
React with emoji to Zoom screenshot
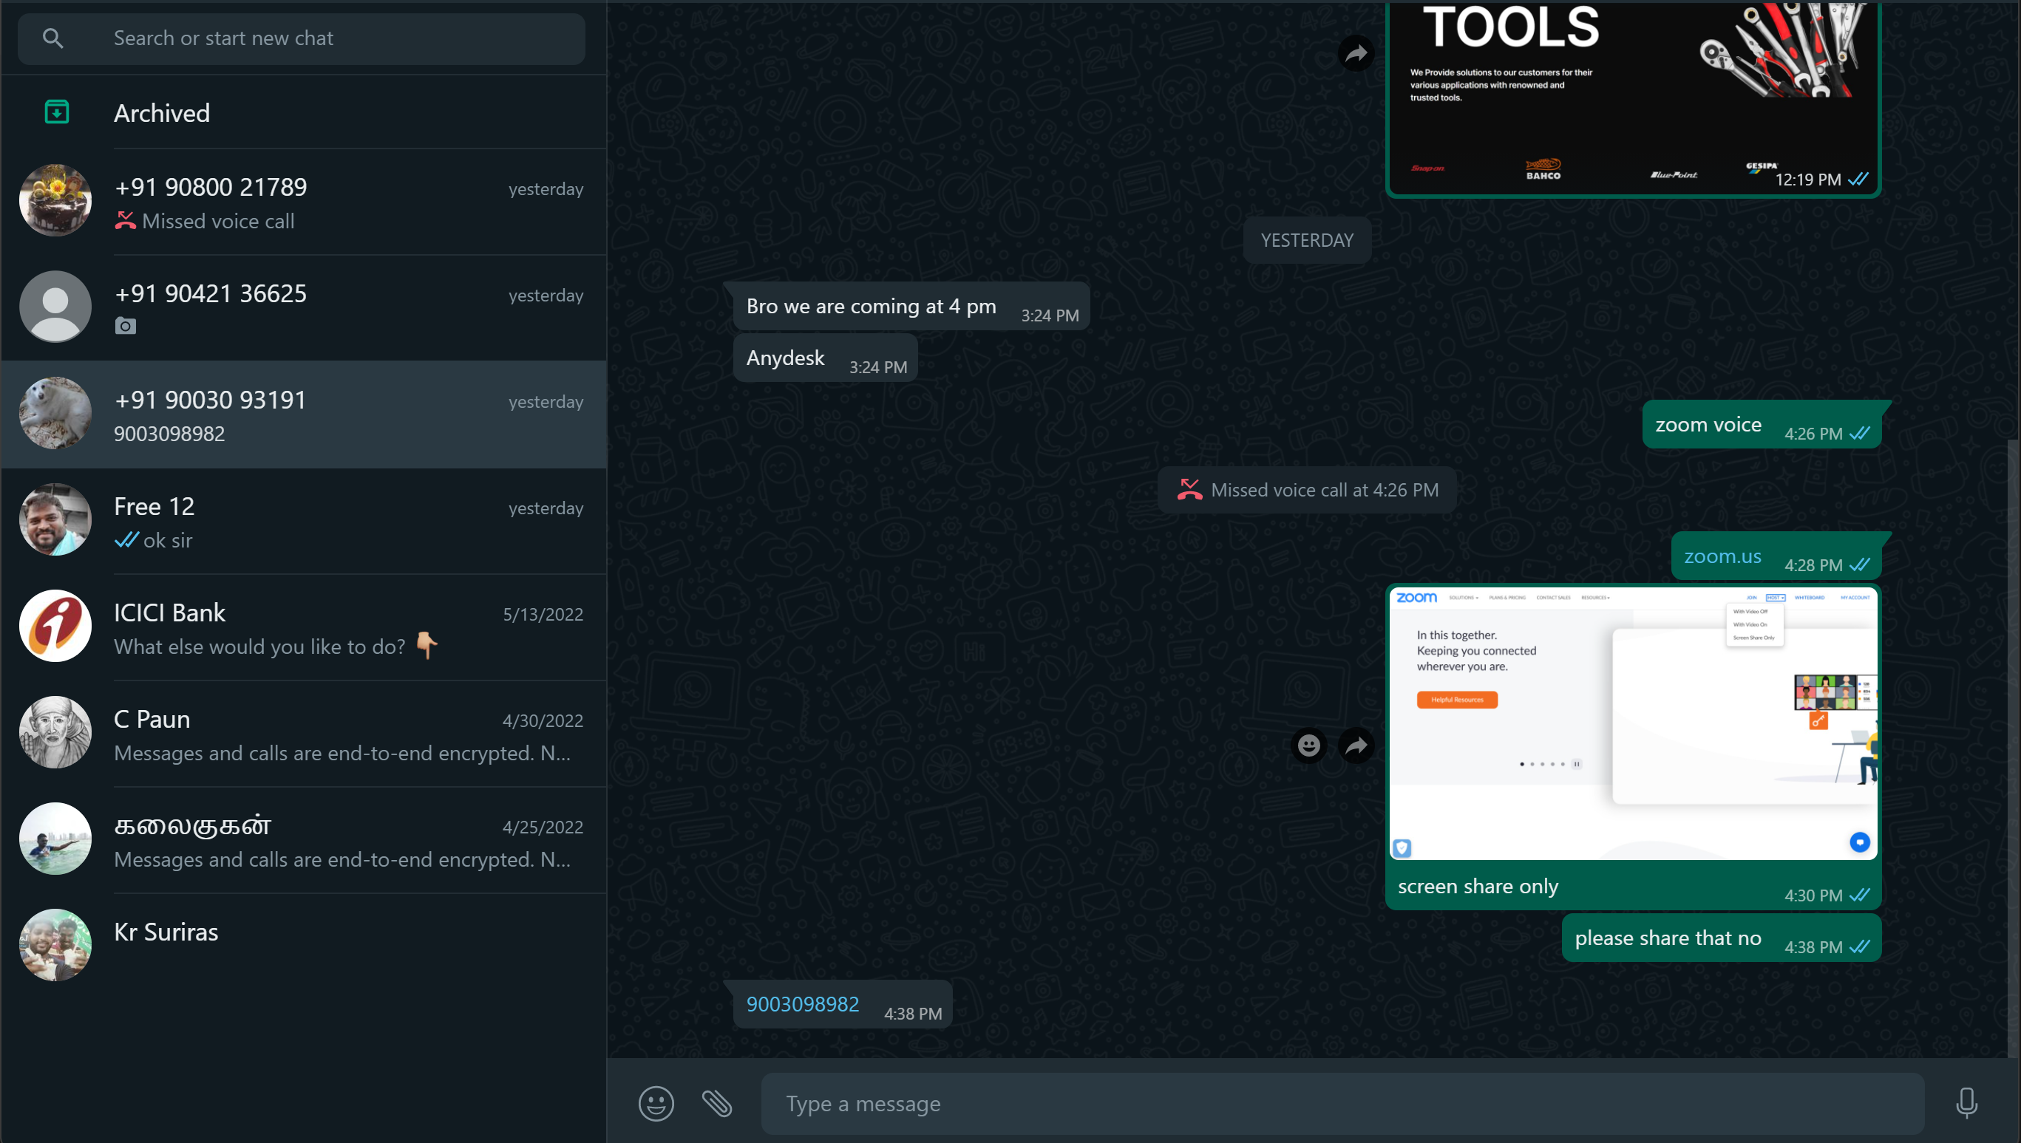(x=1308, y=745)
